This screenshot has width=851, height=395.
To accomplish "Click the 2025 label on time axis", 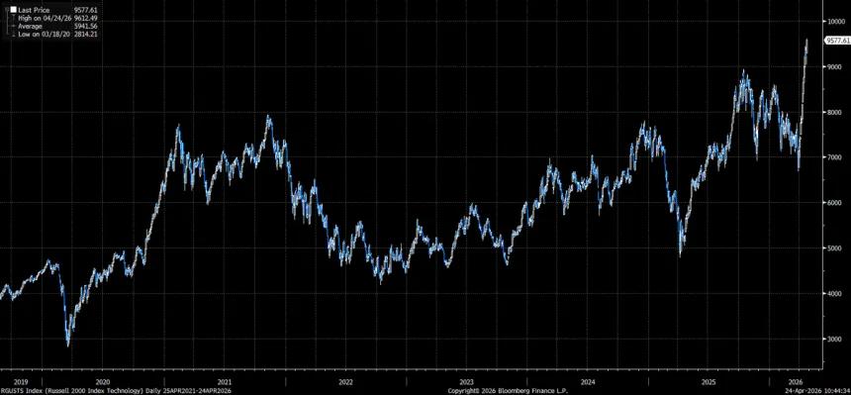I will click(709, 382).
